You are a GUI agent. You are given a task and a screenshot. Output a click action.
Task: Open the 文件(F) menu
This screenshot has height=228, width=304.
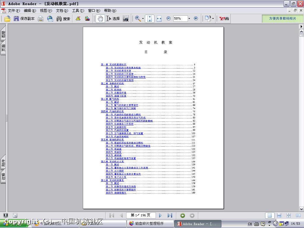tap(14, 11)
